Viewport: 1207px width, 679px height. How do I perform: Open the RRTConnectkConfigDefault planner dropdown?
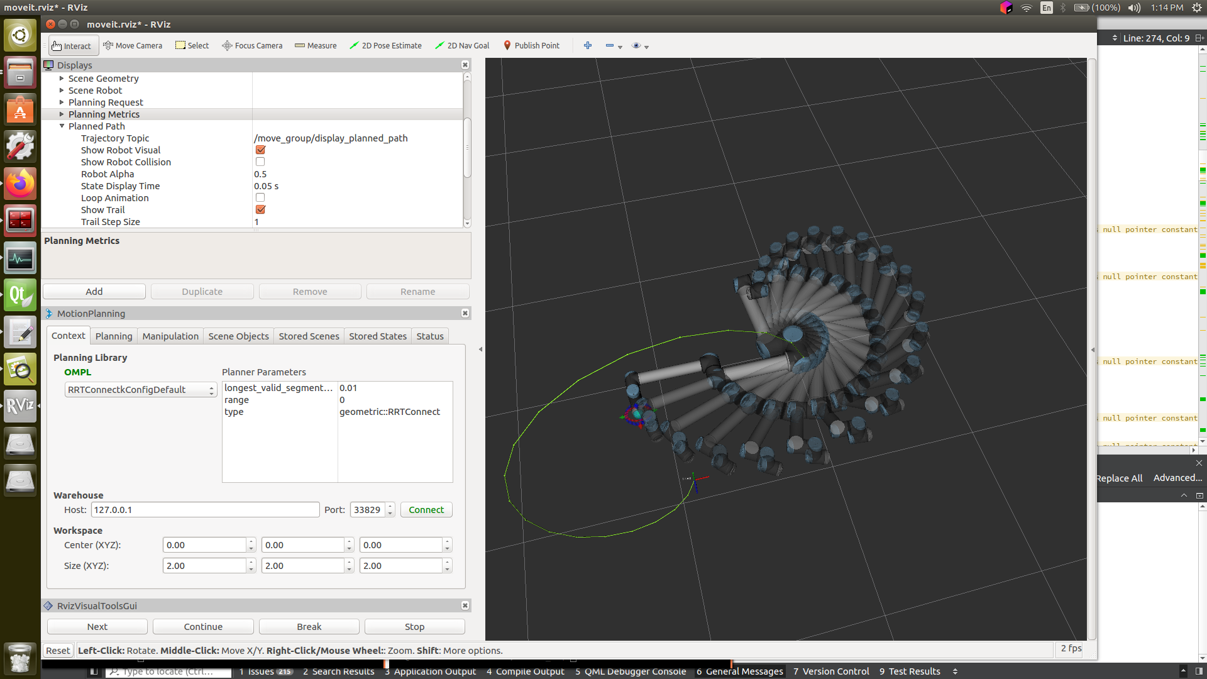click(141, 390)
